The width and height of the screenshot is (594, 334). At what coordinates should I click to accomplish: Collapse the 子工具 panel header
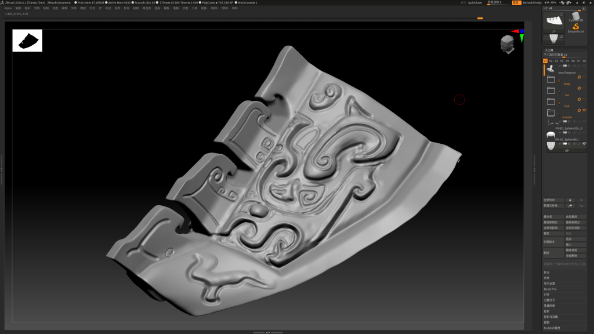pos(549,50)
